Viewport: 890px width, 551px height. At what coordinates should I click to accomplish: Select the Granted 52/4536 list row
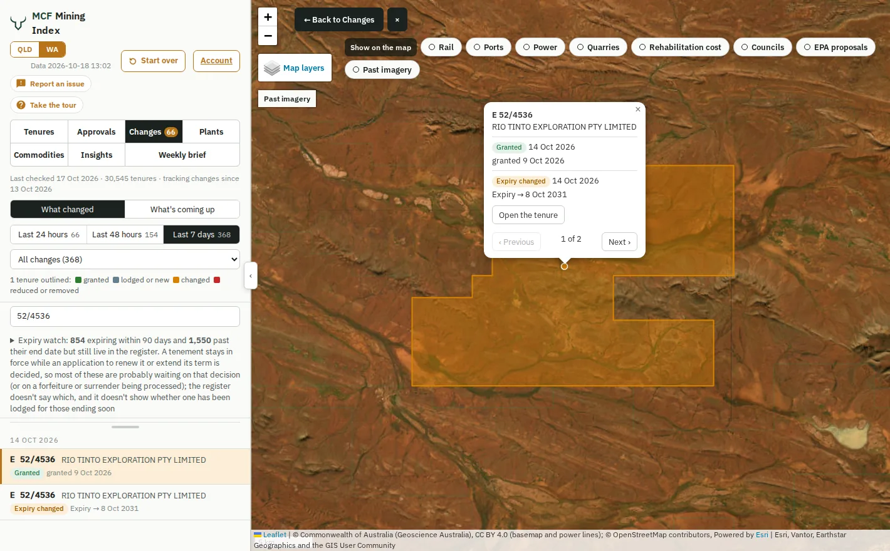[125, 466]
